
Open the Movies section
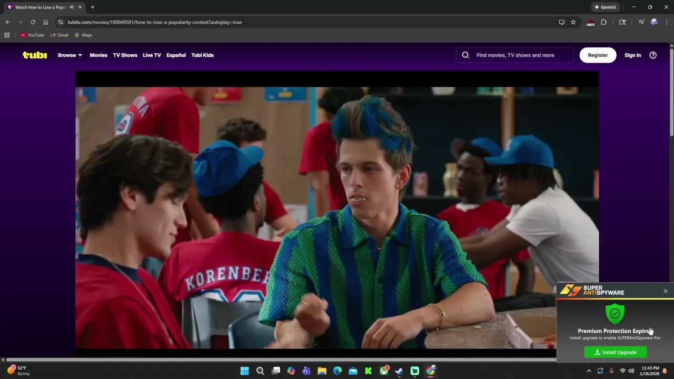coord(98,55)
